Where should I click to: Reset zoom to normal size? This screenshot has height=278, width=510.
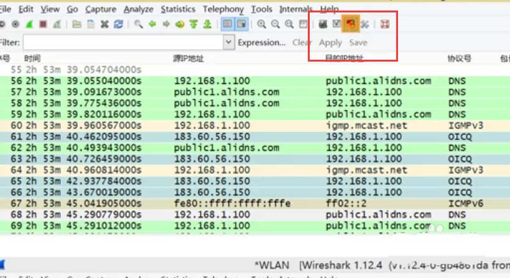pos(289,24)
